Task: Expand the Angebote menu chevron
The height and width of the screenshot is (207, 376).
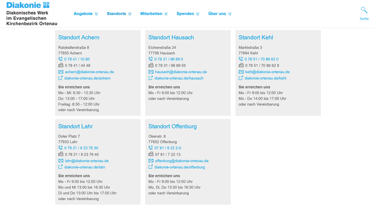Action: point(96,14)
